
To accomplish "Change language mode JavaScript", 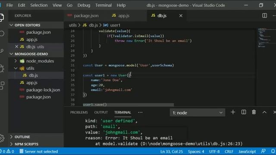I will [x=247, y=152].
